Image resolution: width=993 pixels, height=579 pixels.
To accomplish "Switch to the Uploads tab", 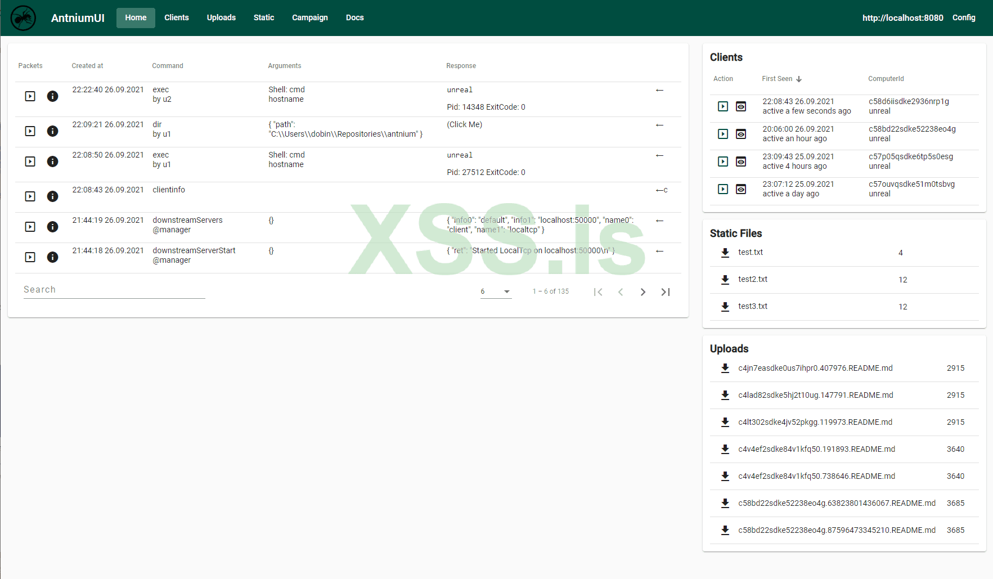I will 221,18.
